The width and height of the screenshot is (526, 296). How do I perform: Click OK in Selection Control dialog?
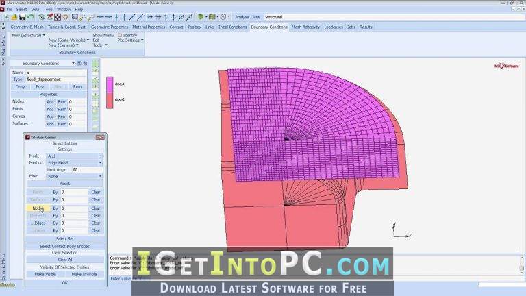tap(65, 282)
